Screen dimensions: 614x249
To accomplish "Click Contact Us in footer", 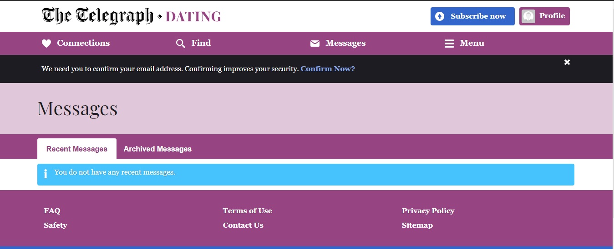I will (x=243, y=225).
